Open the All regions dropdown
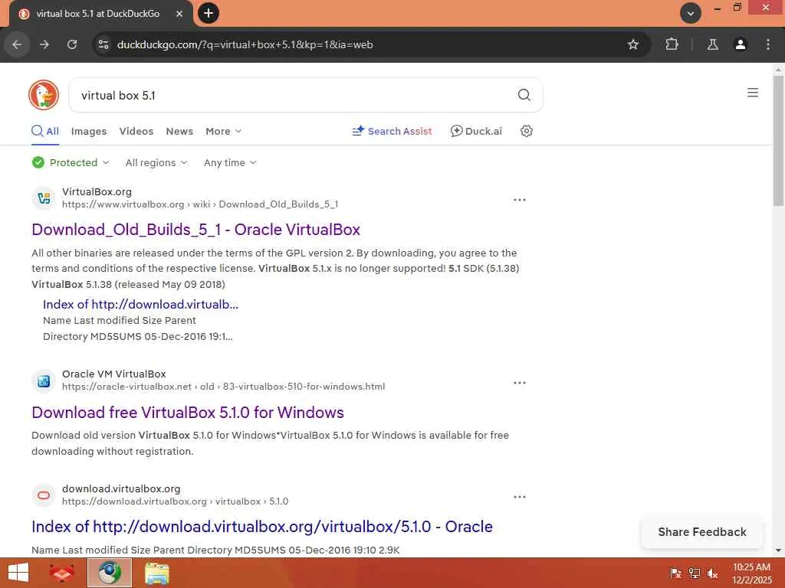Image resolution: width=785 pixels, height=588 pixels. [x=156, y=162]
